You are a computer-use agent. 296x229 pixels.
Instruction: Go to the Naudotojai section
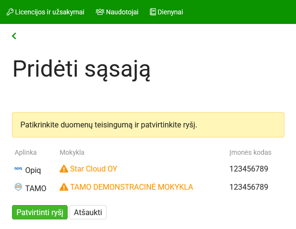click(122, 12)
